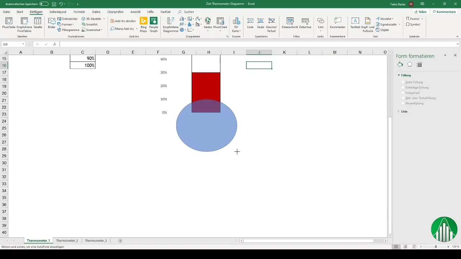
Task: Open the Formen dropdown
Action: pyautogui.click(x=66, y=24)
